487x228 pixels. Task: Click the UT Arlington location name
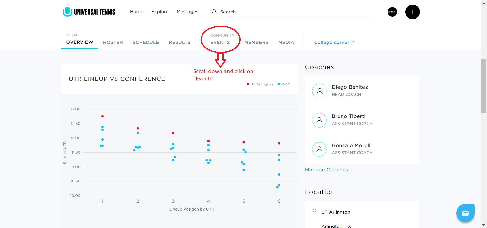pyautogui.click(x=336, y=212)
